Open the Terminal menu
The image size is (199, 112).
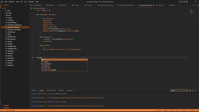31,2
